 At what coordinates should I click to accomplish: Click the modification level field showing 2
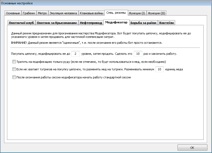coord(75,54)
